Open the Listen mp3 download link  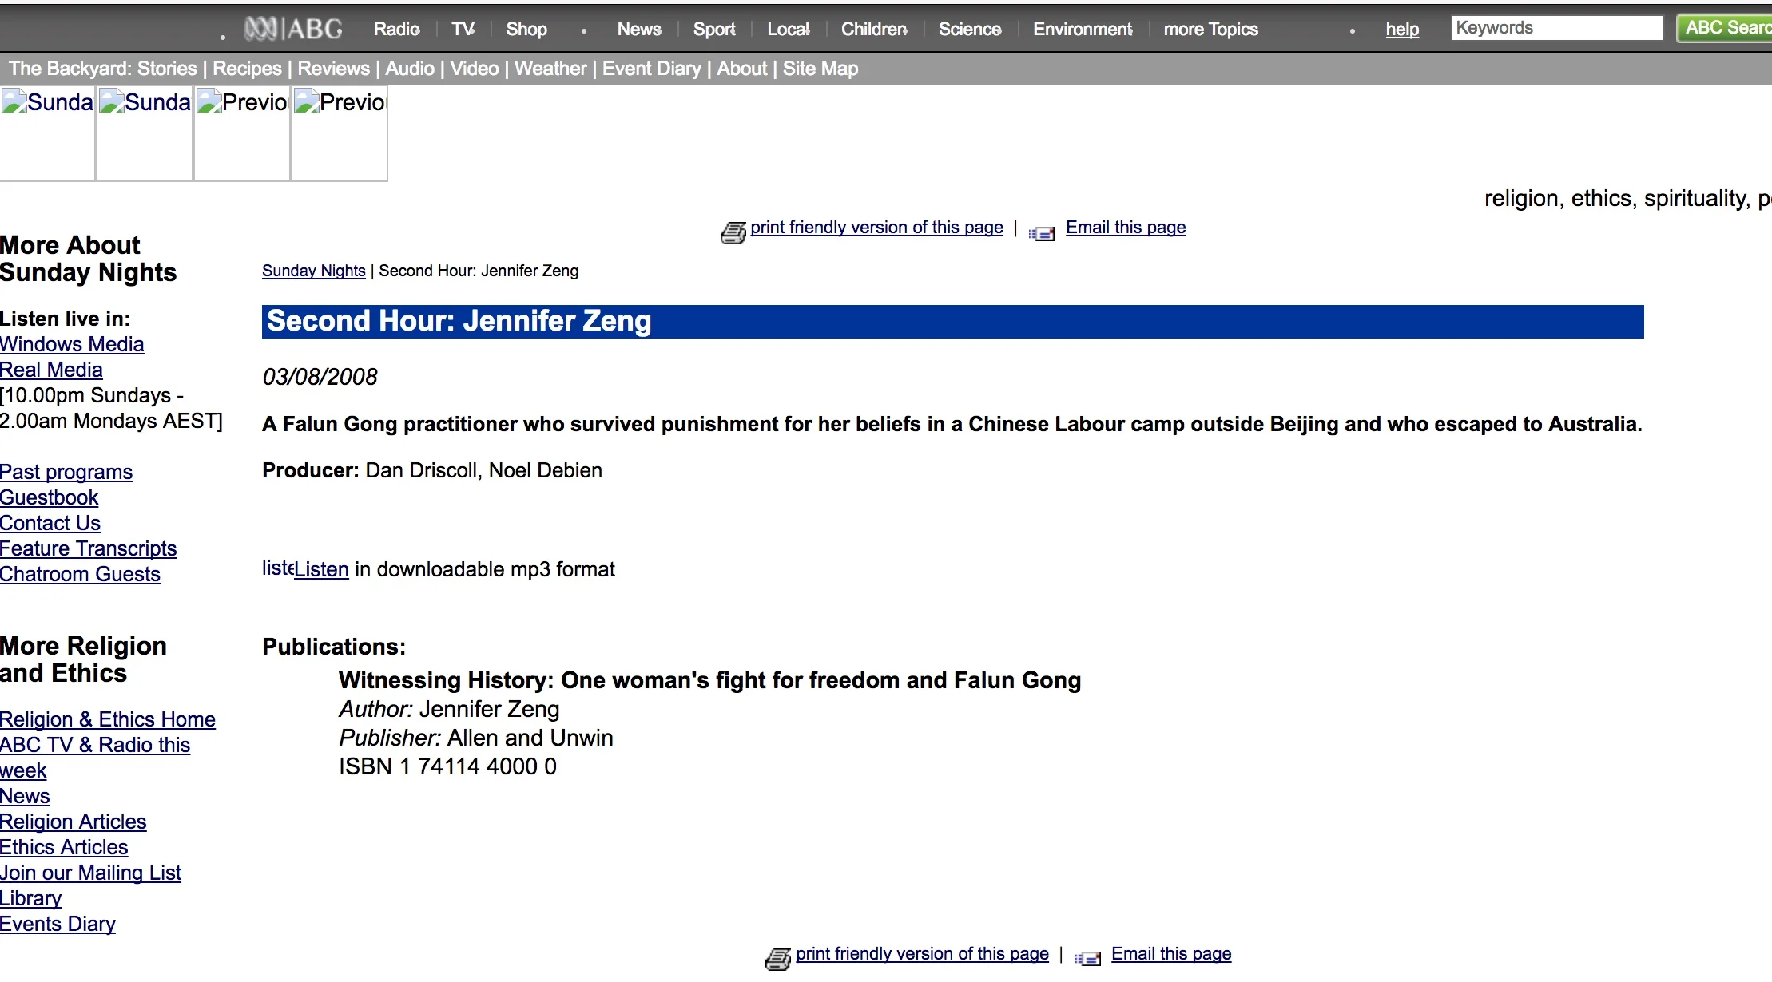[321, 569]
